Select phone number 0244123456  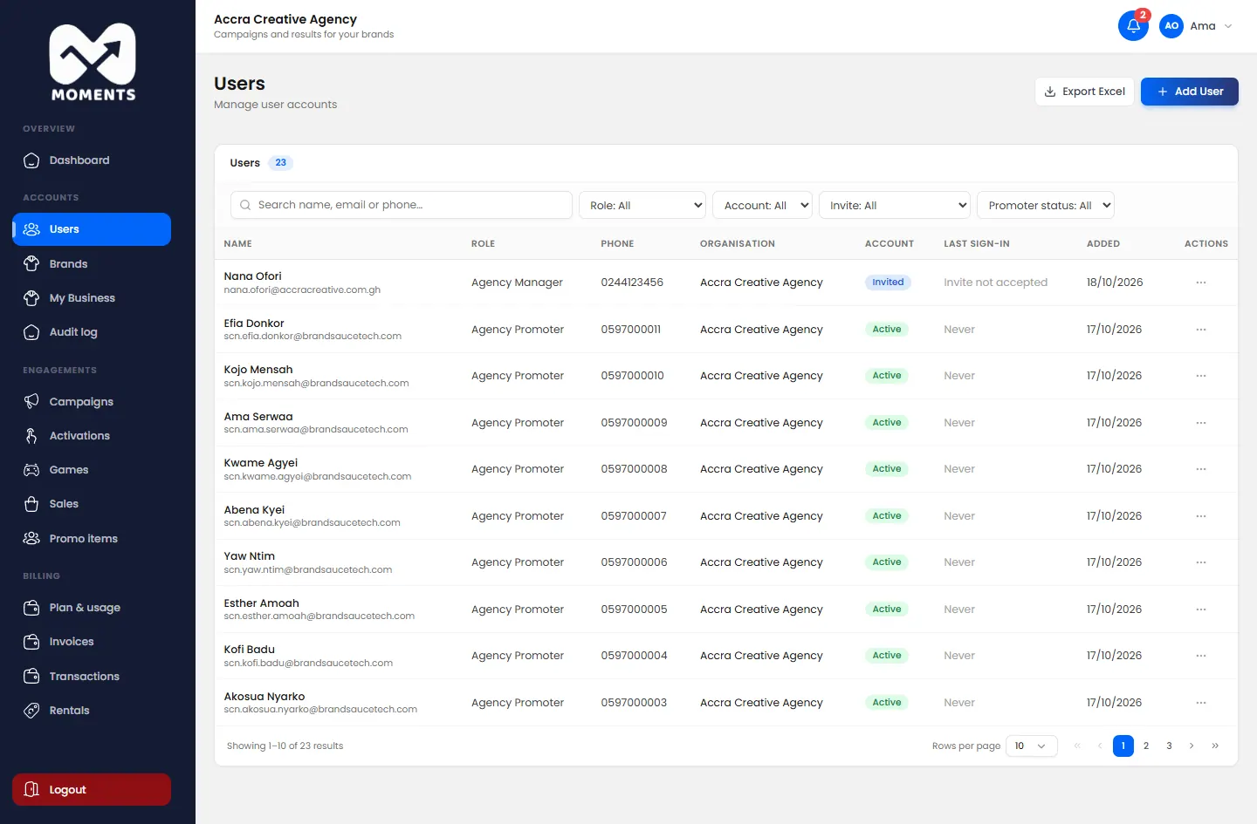tap(632, 283)
